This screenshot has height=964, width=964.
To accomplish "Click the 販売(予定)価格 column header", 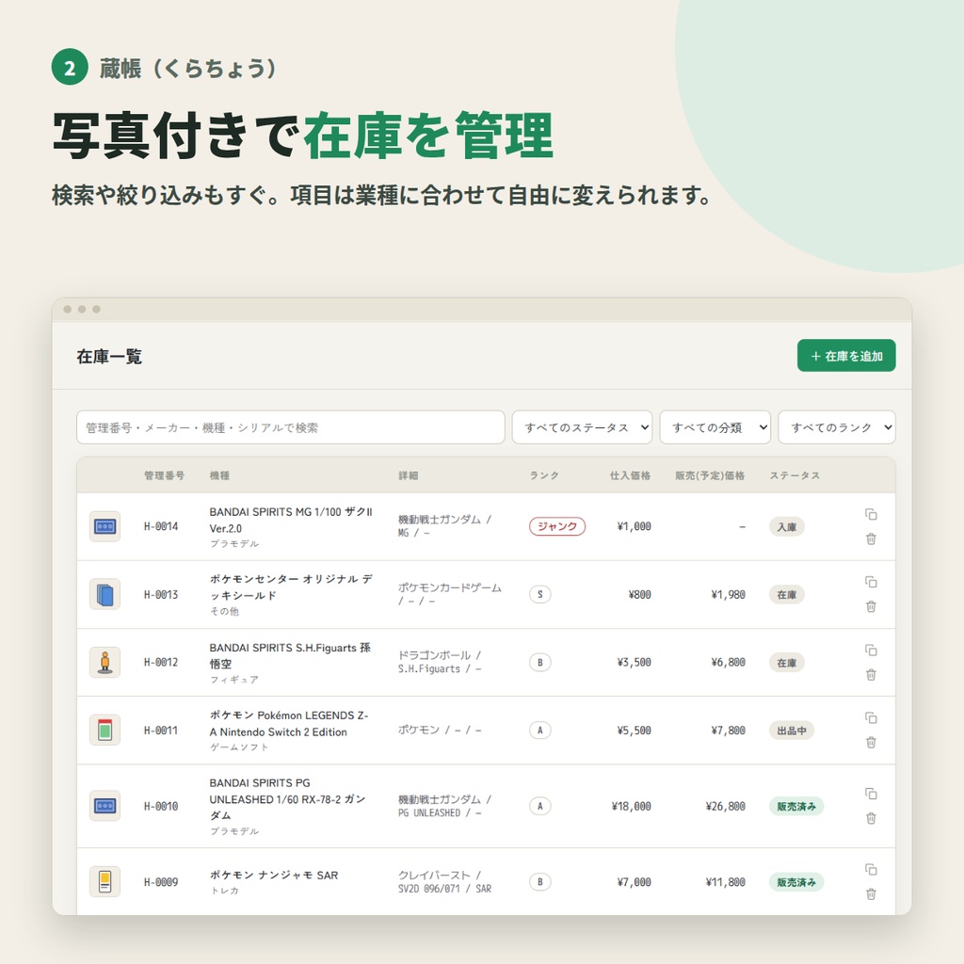I will pos(710,475).
